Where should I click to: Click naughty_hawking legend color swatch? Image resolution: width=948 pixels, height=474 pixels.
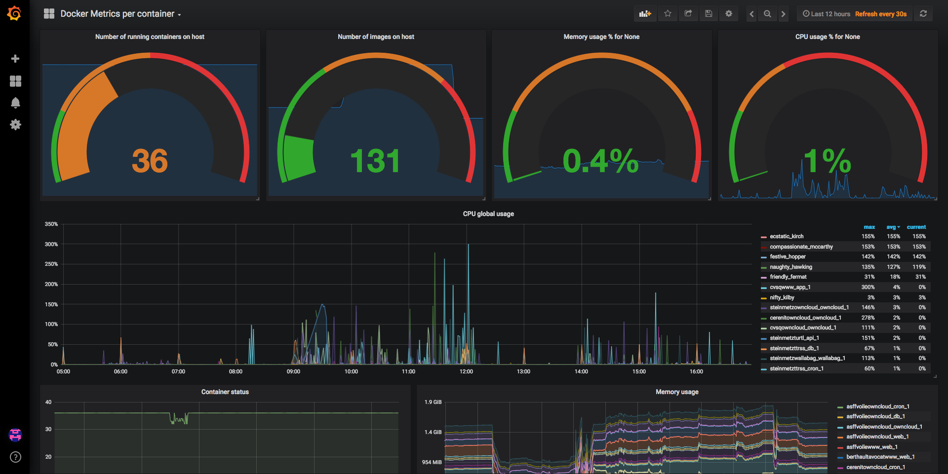(x=764, y=267)
